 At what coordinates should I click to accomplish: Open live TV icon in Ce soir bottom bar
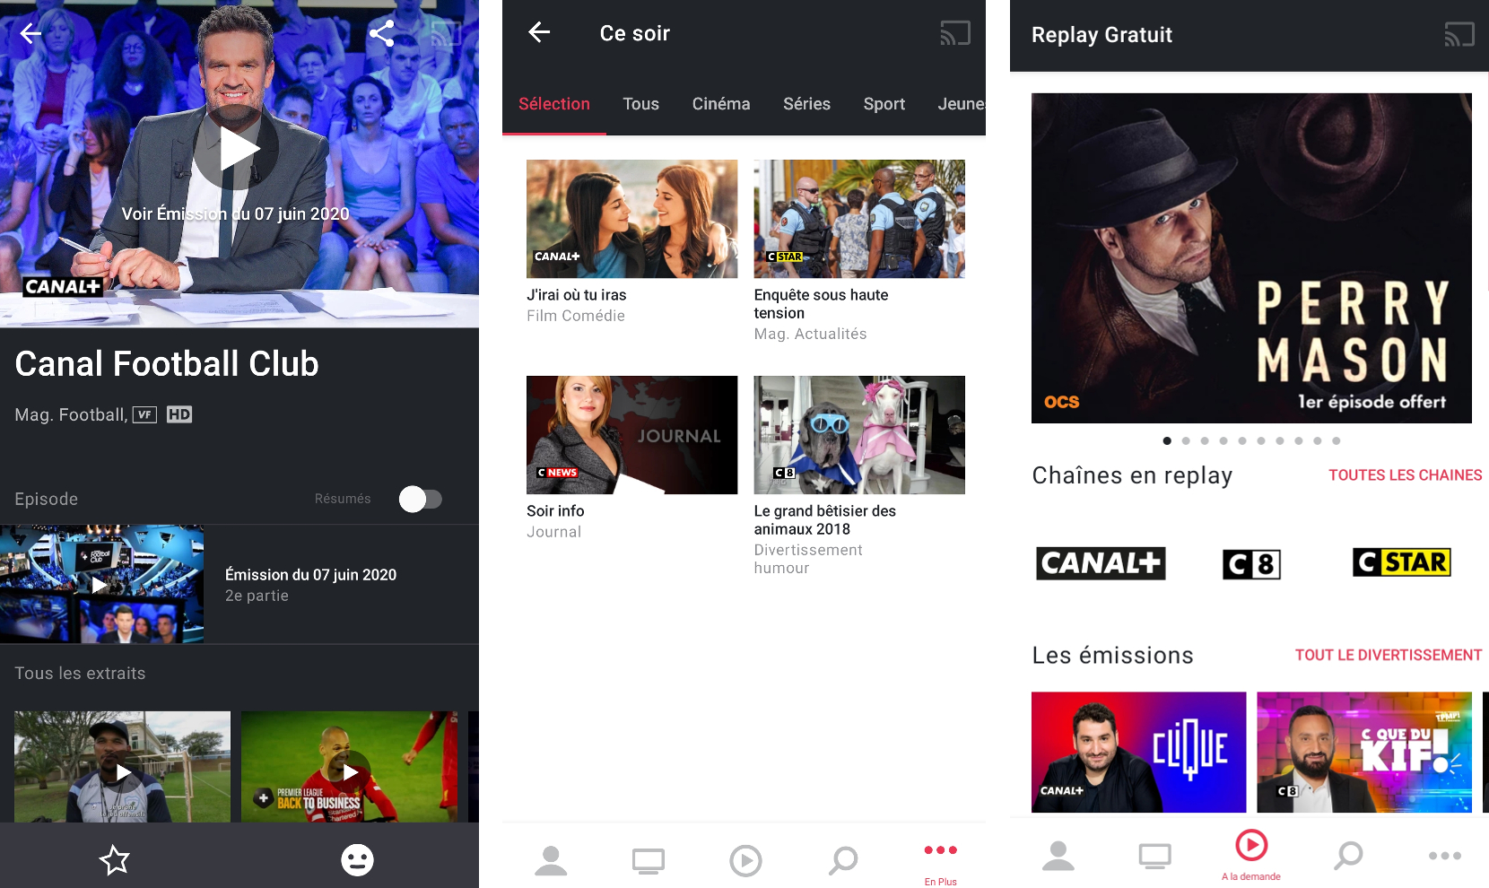pos(648,861)
